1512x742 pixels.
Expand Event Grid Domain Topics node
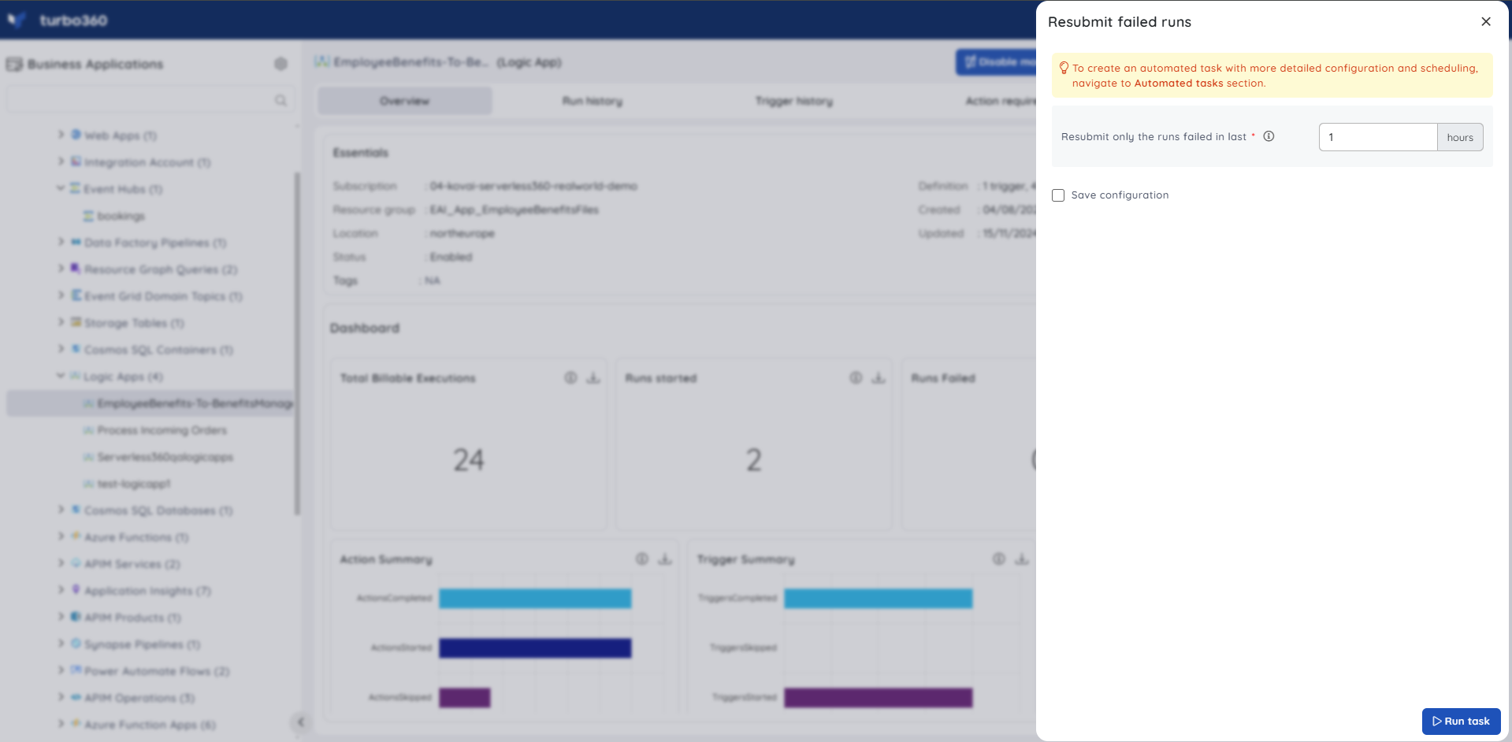[x=61, y=295]
